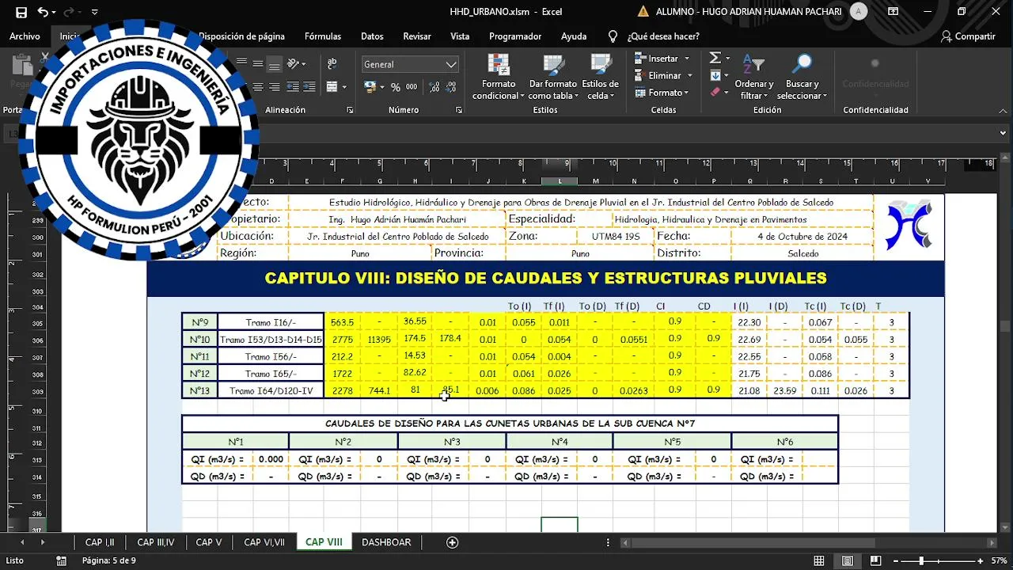Click the text orientation icon
Screen dimensions: 1013x570
[x=294, y=64]
